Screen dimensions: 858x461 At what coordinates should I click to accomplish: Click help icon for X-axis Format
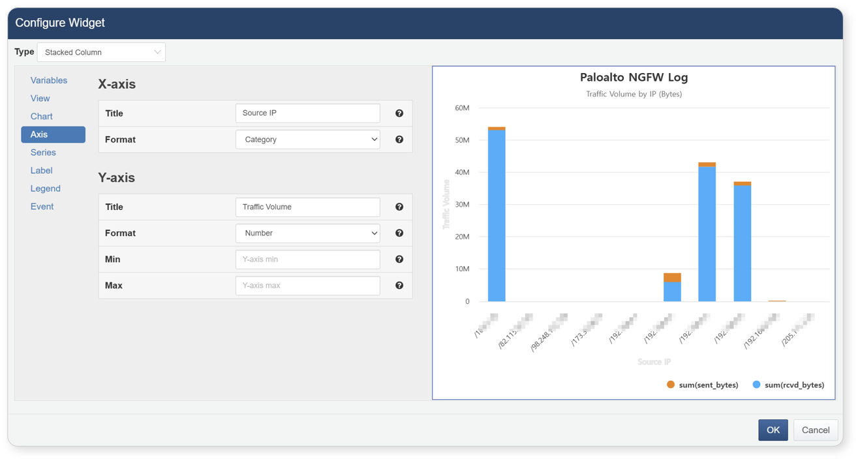[x=399, y=140]
